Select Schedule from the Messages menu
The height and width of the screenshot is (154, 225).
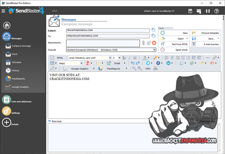coord(16,62)
